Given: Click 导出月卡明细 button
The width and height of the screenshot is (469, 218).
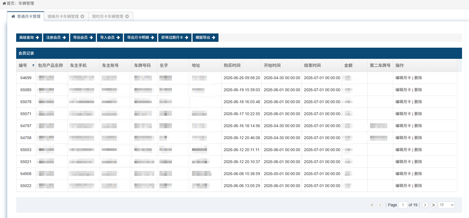Looking at the screenshot, I should [x=140, y=38].
